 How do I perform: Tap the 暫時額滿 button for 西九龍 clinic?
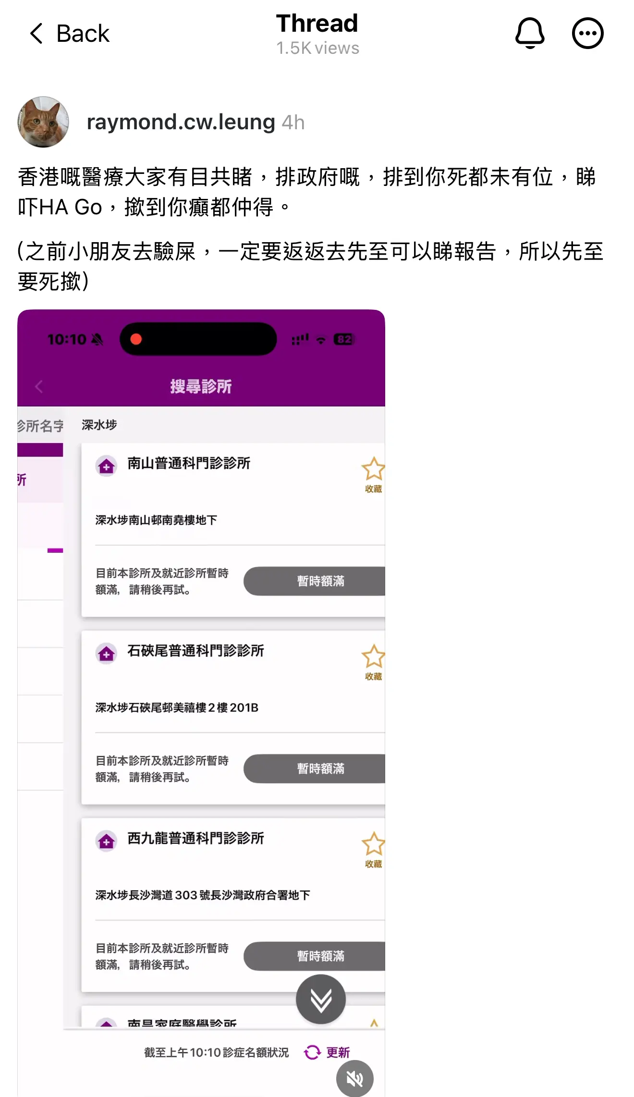315,956
